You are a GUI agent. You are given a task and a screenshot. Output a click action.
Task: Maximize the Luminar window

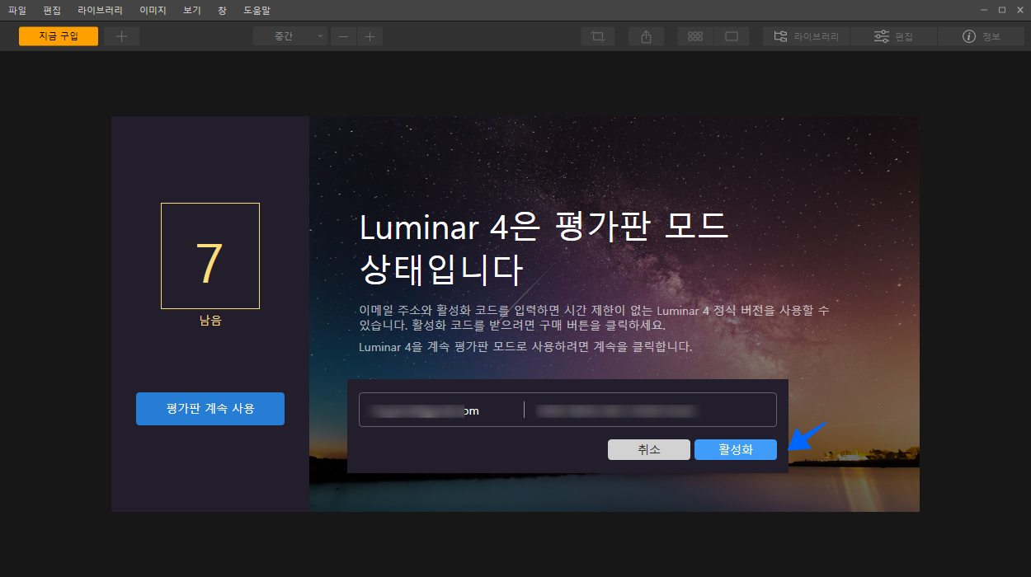(1002, 10)
